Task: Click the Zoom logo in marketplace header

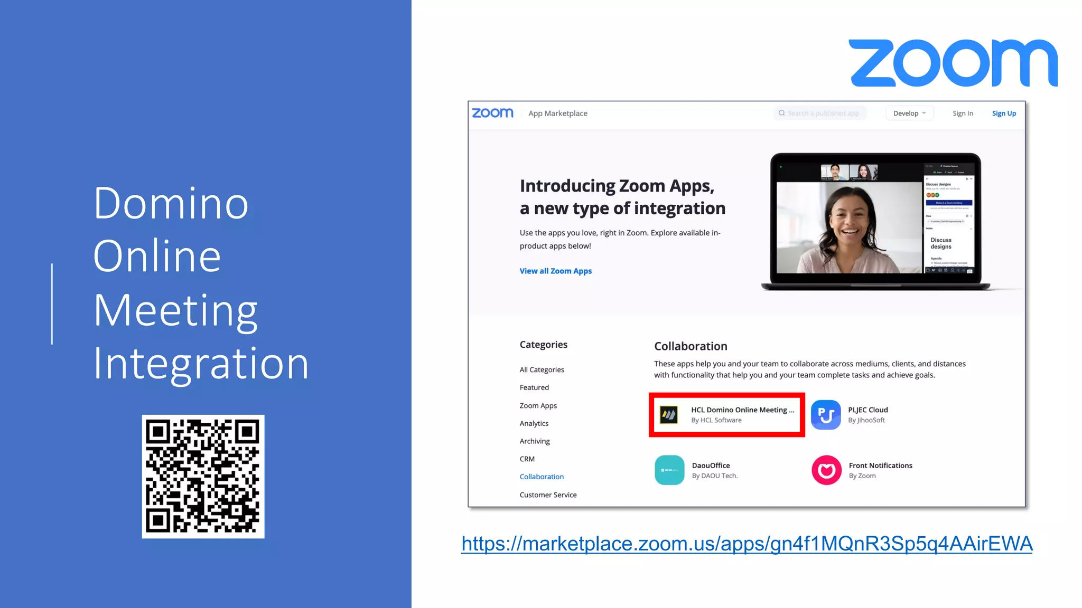Action: point(492,113)
